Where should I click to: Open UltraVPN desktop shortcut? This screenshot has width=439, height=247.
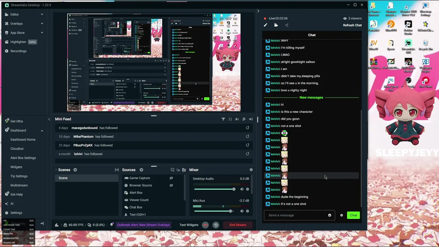pos(391,26)
